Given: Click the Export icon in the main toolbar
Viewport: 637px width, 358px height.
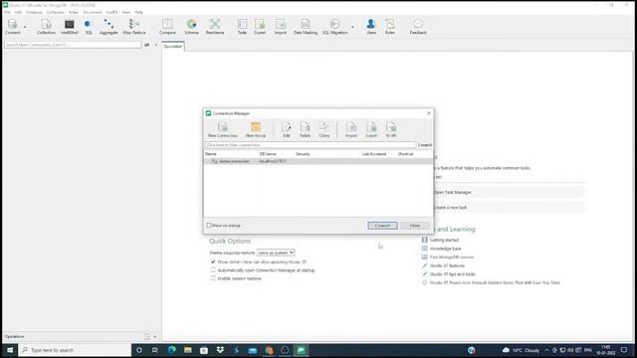Looking at the screenshot, I should click(260, 27).
